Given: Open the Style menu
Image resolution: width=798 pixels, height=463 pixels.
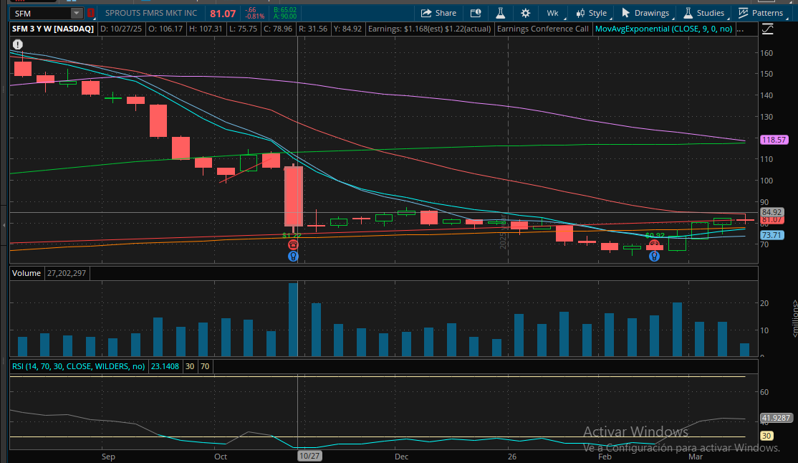Looking at the screenshot, I should pos(592,13).
